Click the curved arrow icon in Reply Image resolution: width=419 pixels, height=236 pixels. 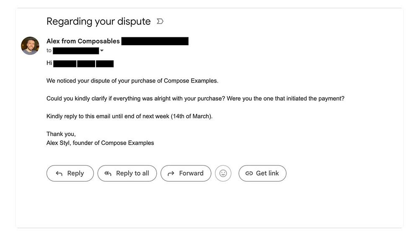tap(59, 174)
